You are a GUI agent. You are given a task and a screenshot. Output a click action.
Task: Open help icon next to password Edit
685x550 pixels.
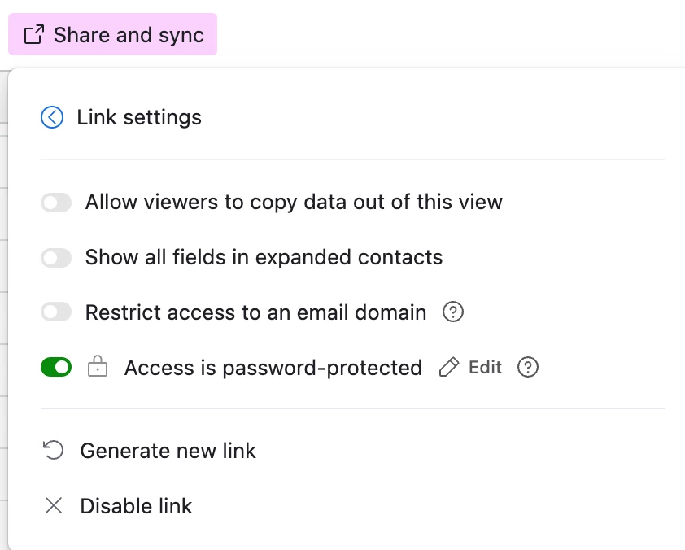528,368
